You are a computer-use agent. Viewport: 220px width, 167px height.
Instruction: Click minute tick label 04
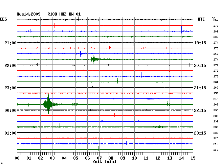point(64,158)
